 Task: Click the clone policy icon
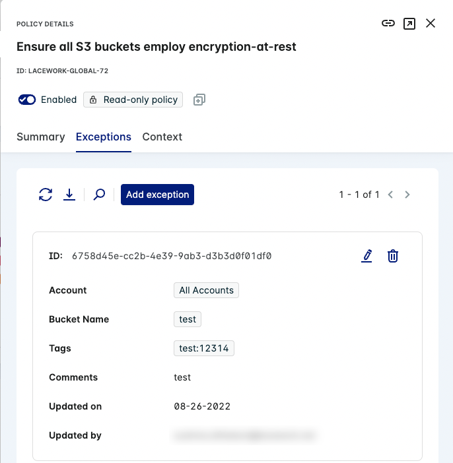pos(199,100)
